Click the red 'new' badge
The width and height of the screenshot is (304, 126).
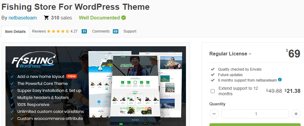coord(72,76)
